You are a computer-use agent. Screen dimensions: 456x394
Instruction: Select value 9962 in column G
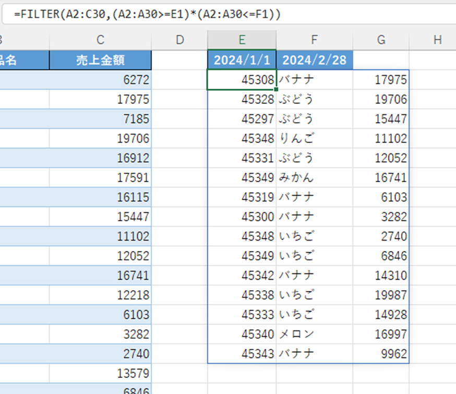tap(381, 354)
